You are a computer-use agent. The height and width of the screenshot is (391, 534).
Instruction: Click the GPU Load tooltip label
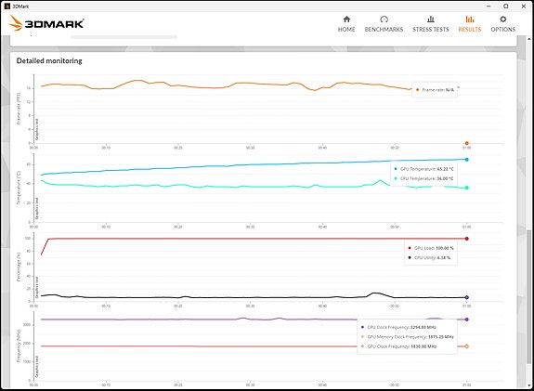[x=431, y=248]
